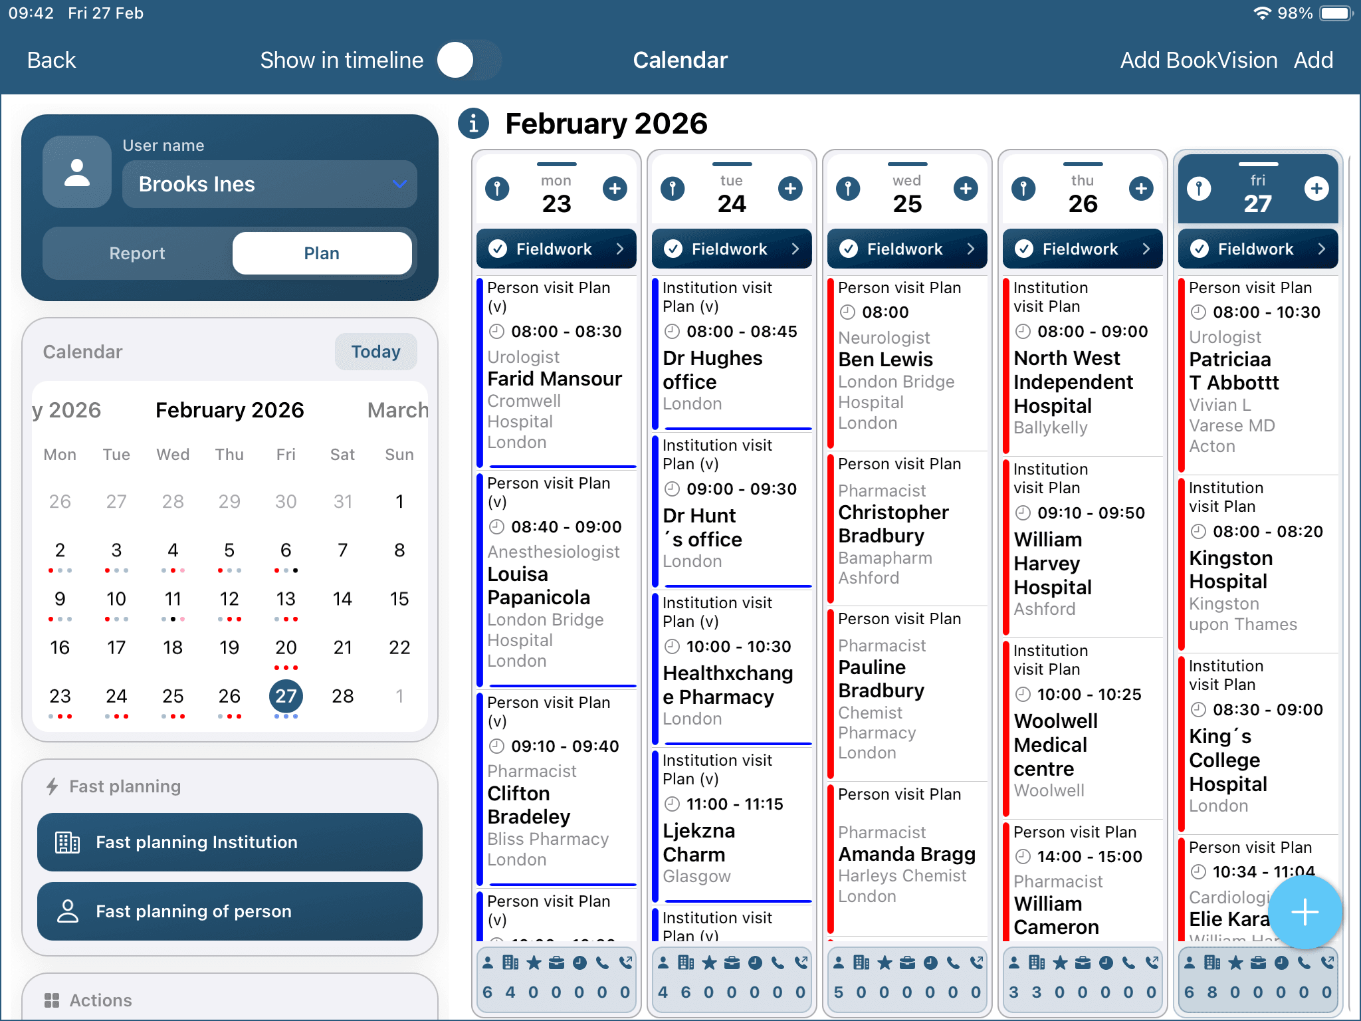Screen dimensions: 1361x1021
Task: Click Add BookVision in the header
Action: (x=1198, y=60)
